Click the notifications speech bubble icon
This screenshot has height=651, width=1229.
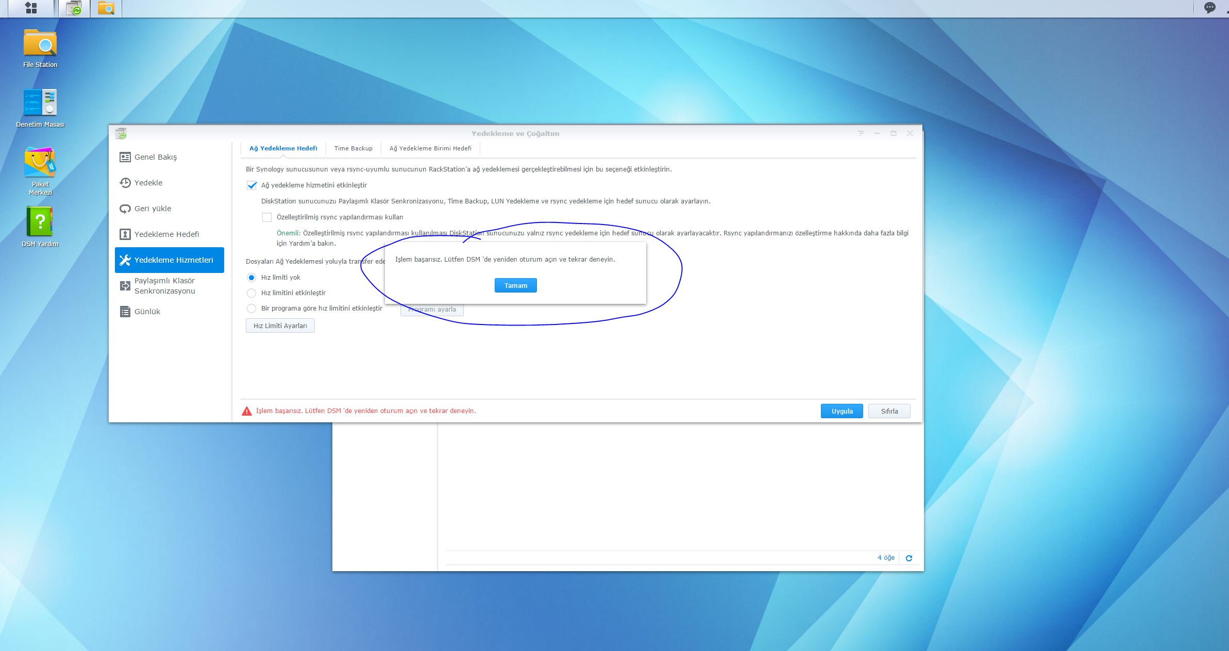pos(1209,8)
